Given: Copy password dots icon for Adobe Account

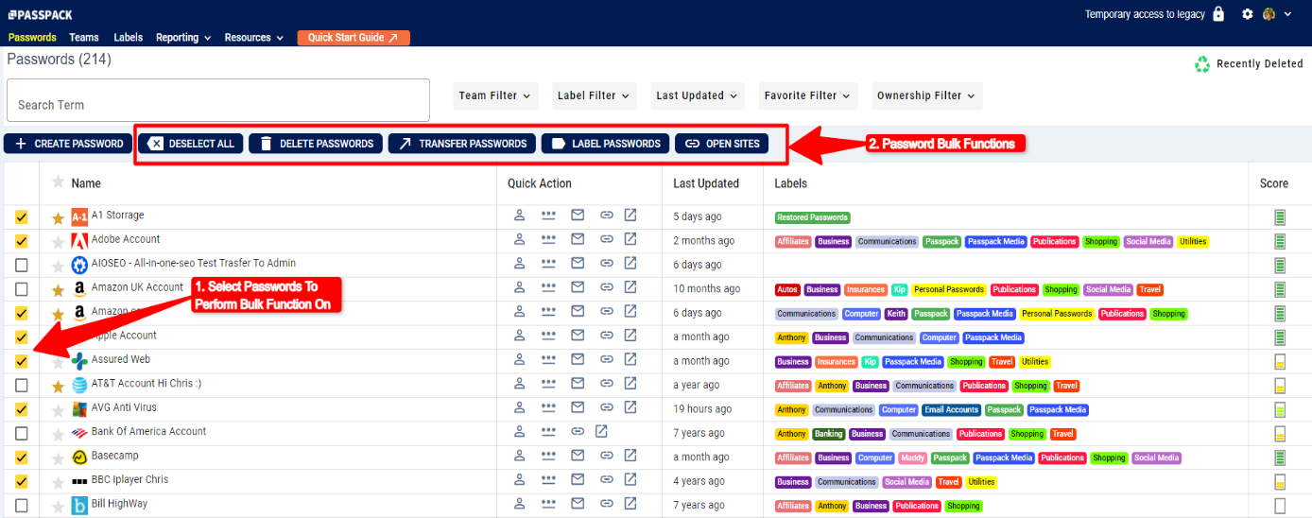Looking at the screenshot, I should click(548, 240).
